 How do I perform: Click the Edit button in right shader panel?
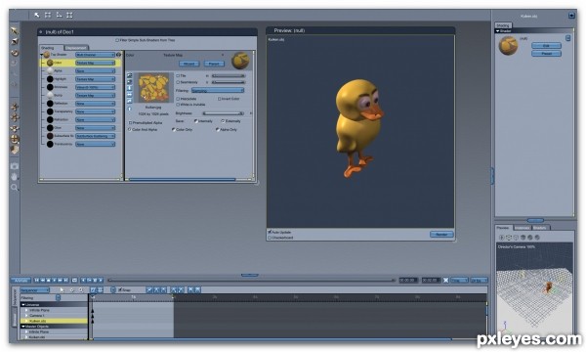coord(546,46)
